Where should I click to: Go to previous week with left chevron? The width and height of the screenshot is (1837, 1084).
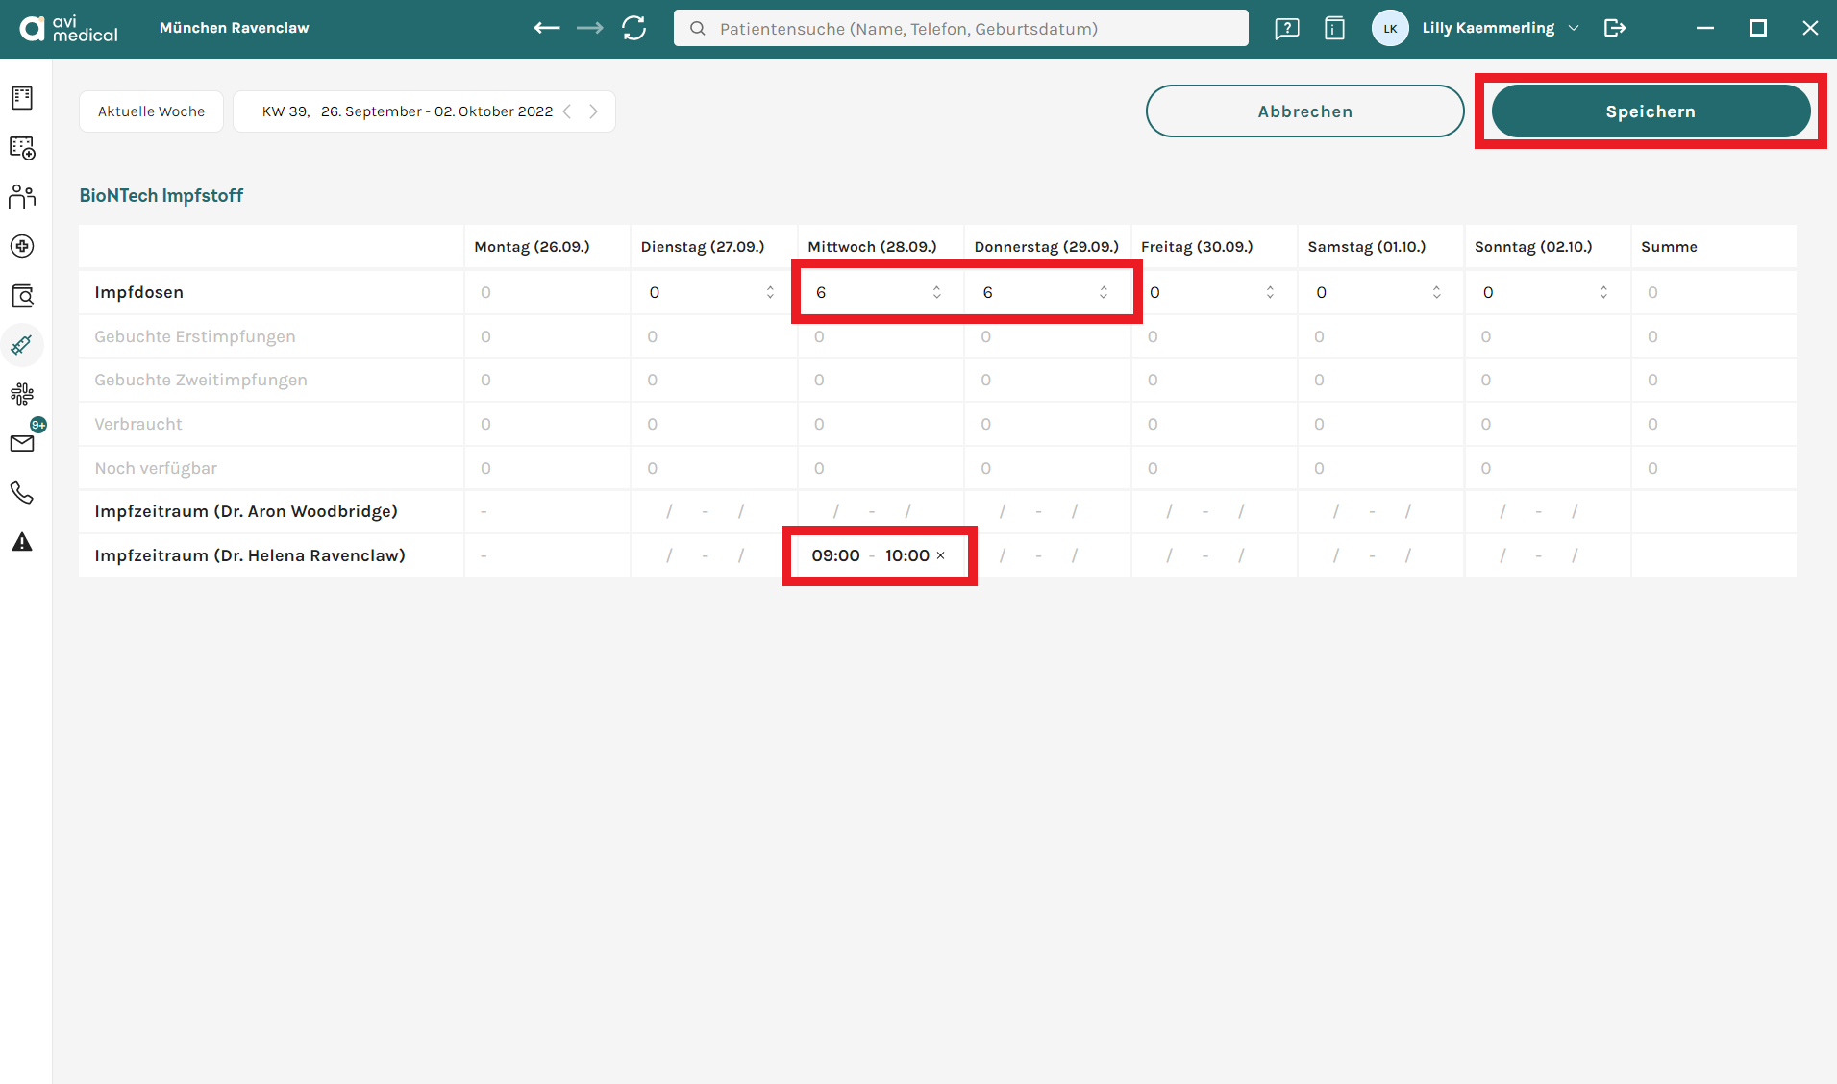tap(567, 111)
